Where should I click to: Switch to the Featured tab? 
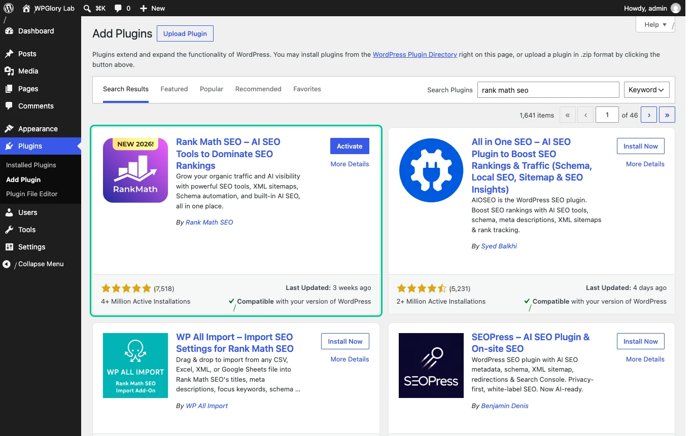coord(174,89)
